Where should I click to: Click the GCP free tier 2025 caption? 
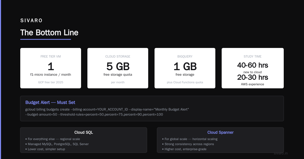coord(51,82)
